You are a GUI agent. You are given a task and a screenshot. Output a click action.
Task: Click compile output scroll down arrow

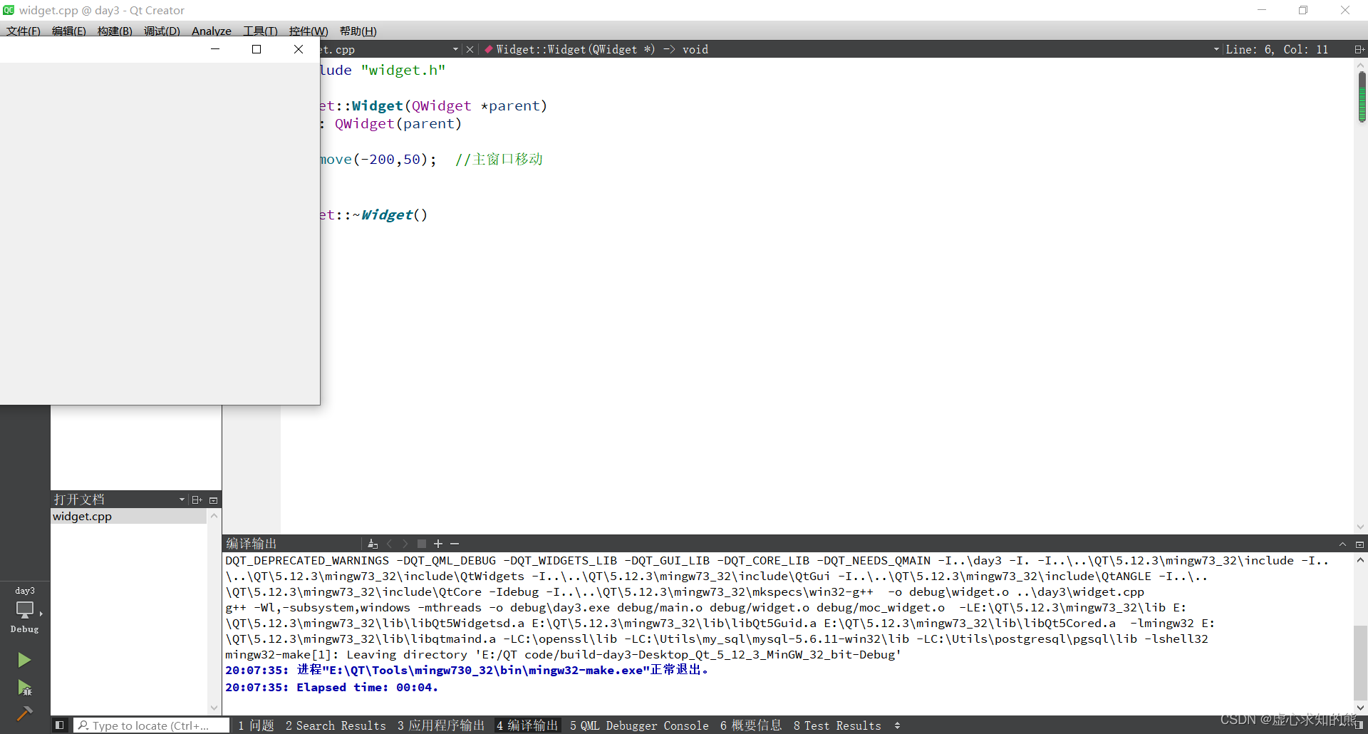click(1360, 708)
